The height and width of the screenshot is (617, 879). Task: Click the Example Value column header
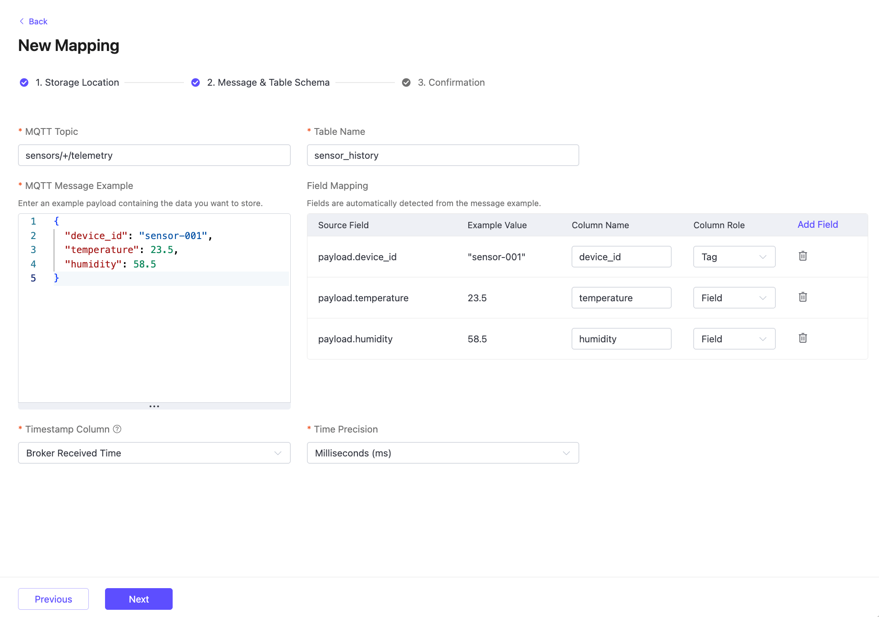tap(497, 225)
